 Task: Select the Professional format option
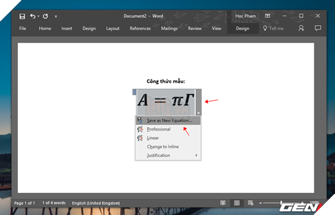coord(168,129)
